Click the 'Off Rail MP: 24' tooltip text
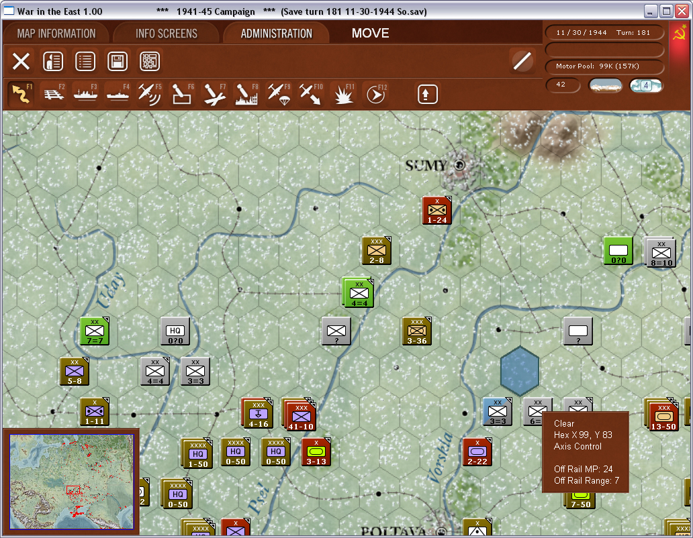The width and height of the screenshot is (693, 538). 584,469
